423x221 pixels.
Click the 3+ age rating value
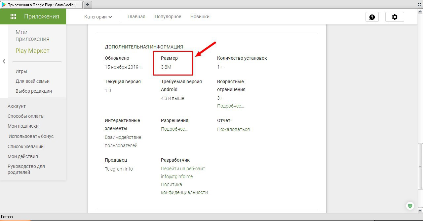220,98
